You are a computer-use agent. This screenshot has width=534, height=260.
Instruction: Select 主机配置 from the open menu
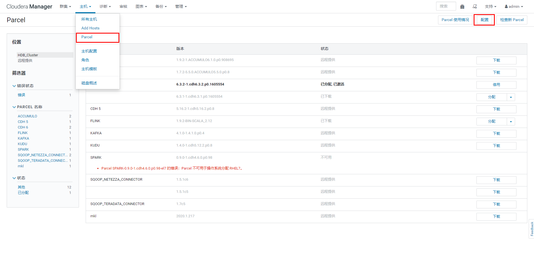pos(89,51)
